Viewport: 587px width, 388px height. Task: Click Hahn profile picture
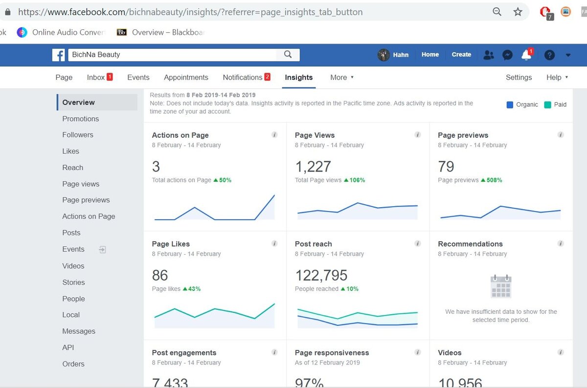click(384, 55)
